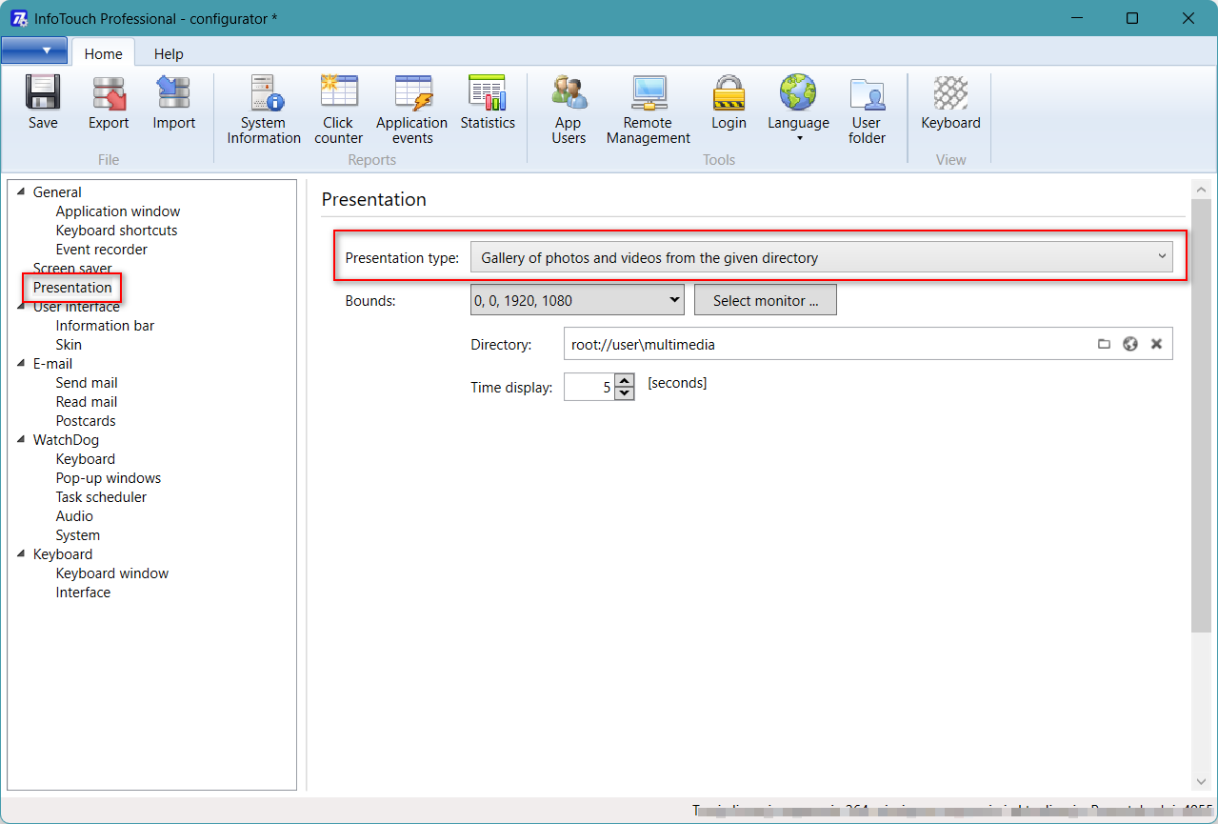This screenshot has width=1218, height=824.
Task: Select Interface in tree
Action: [83, 592]
